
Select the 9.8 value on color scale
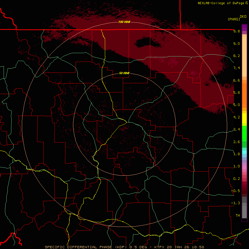coord(237,31)
